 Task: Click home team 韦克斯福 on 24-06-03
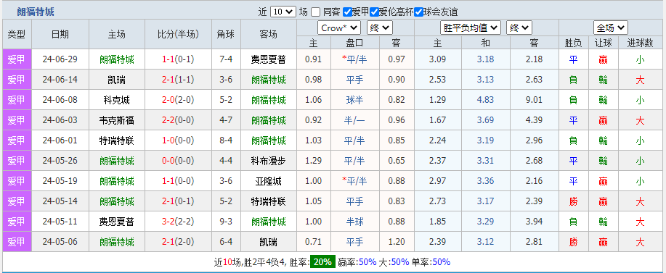click(117, 120)
